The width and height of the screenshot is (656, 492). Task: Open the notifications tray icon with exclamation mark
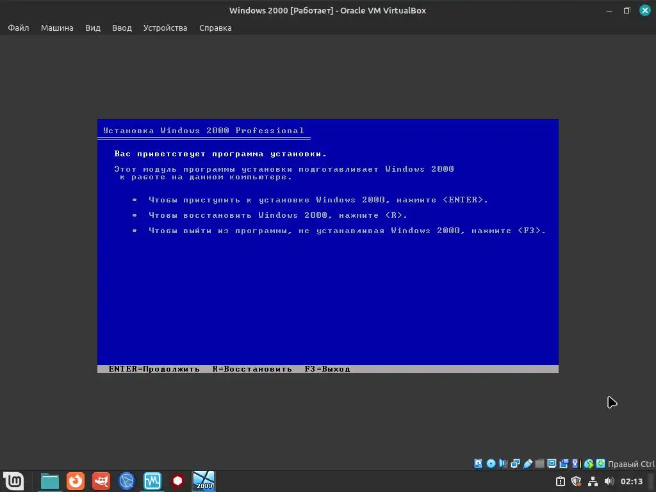click(561, 481)
